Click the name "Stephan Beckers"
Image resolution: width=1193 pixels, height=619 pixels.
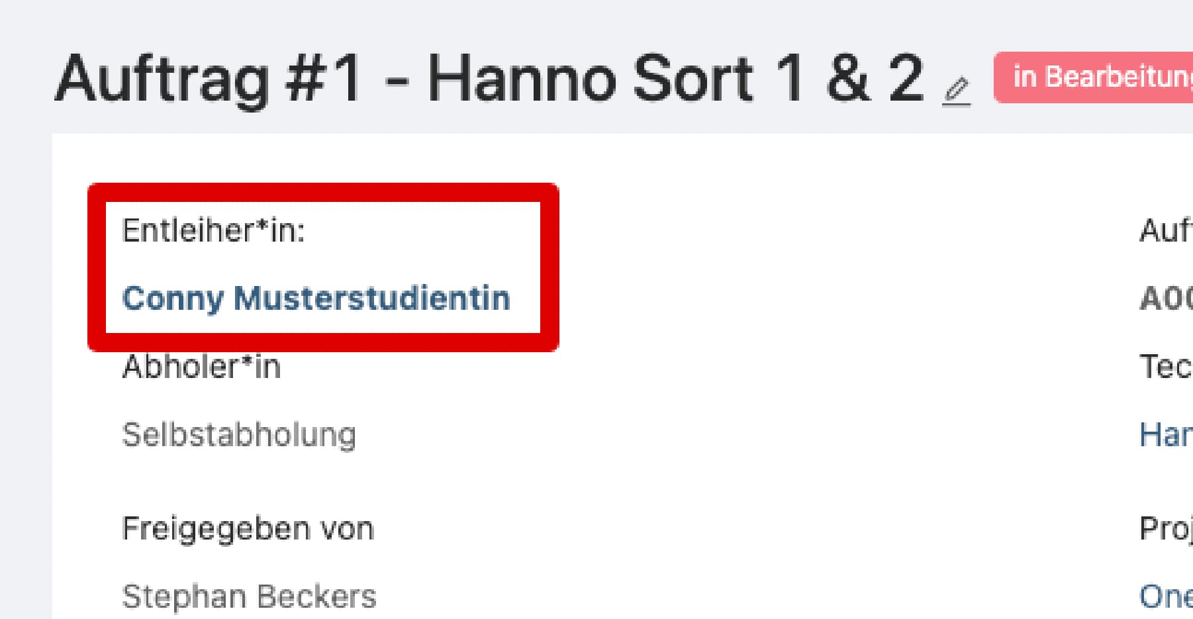coord(249,596)
